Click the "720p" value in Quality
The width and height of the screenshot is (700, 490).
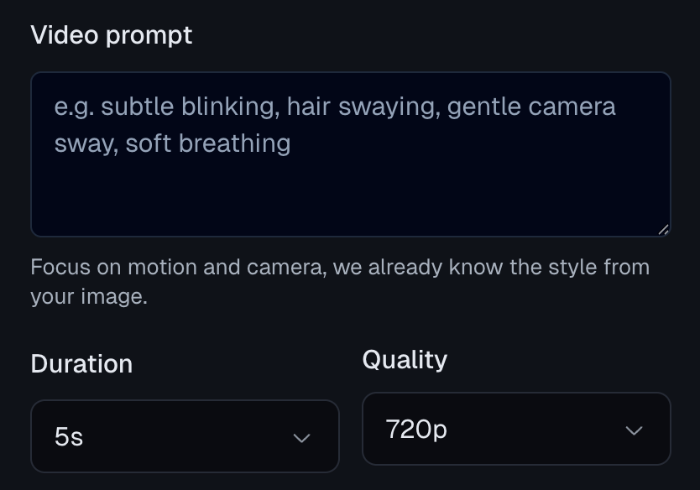(416, 430)
